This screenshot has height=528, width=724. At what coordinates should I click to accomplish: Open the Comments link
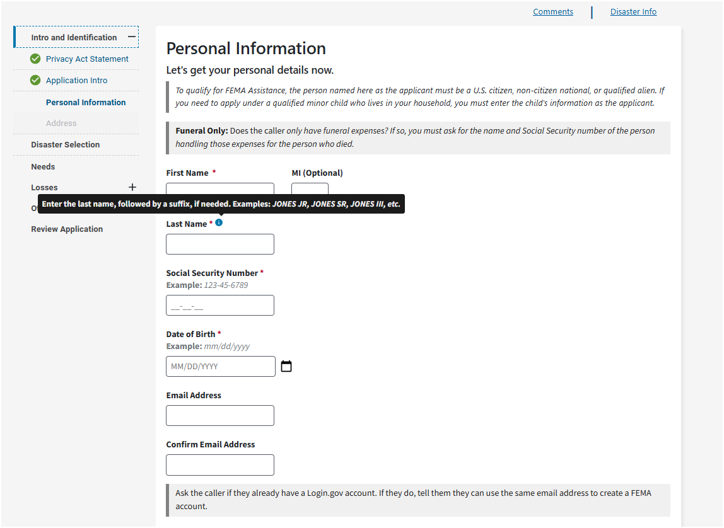[552, 12]
